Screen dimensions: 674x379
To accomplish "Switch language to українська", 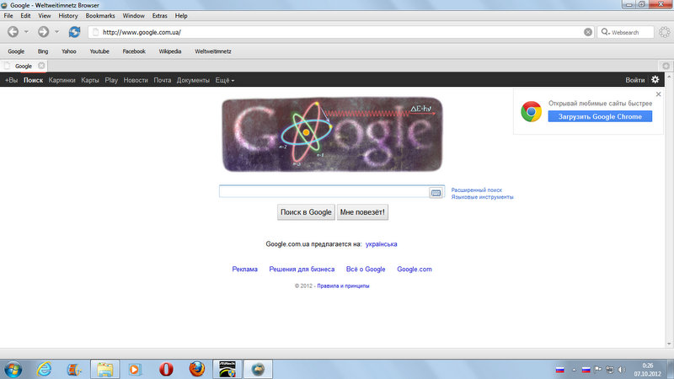I will coord(382,244).
